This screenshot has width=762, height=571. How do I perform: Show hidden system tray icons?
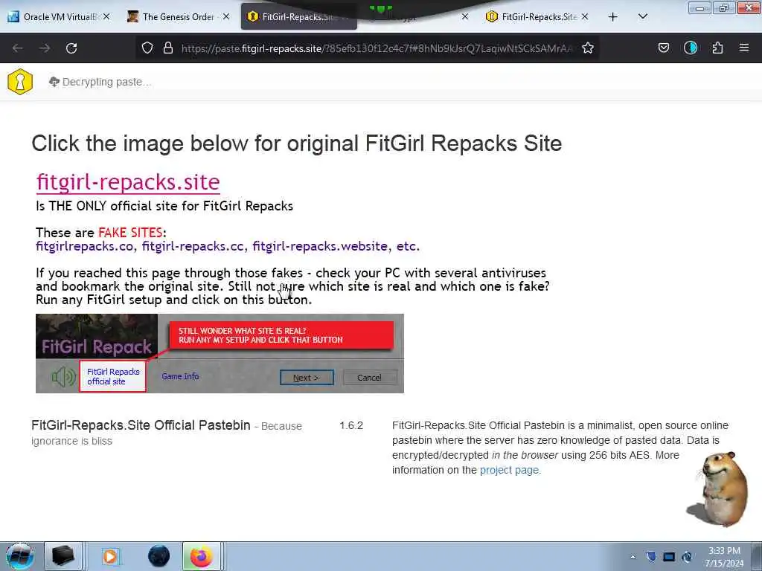pyautogui.click(x=633, y=557)
